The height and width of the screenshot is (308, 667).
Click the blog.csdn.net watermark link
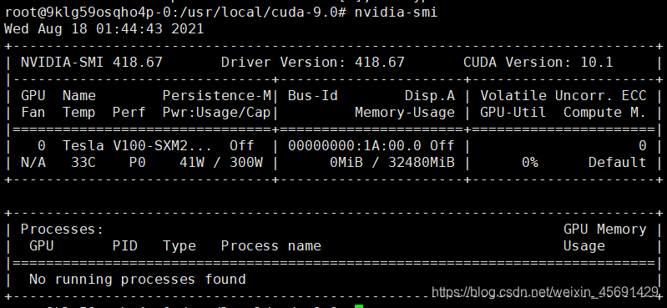pyautogui.click(x=545, y=292)
